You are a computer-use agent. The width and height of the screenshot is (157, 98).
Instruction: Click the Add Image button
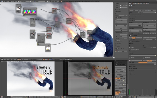[x=120, y=67]
